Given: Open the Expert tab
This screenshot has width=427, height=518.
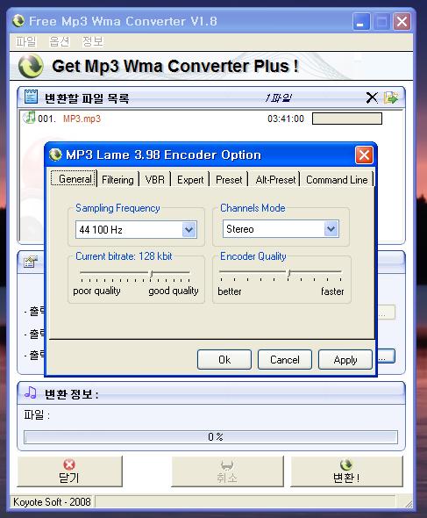Looking at the screenshot, I should pos(190,180).
